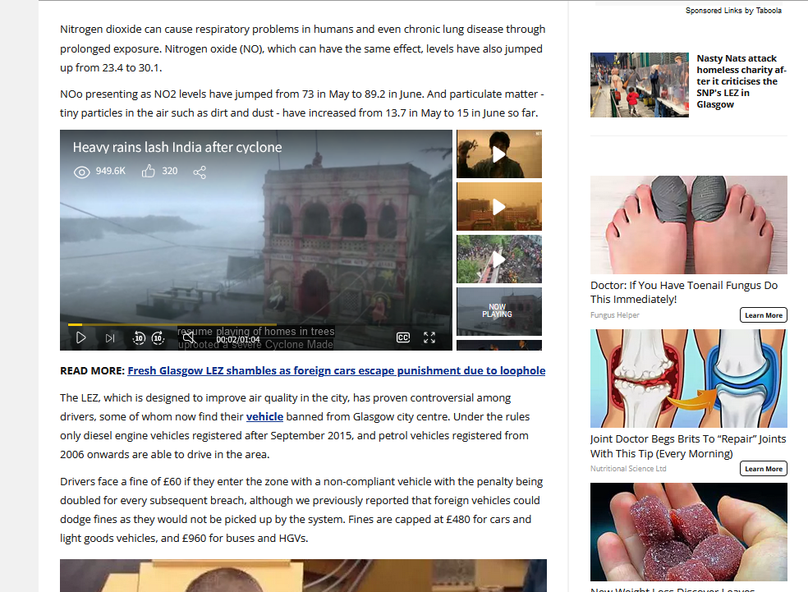Seek on the video progress bar
Image resolution: width=808 pixels, height=592 pixels.
pyautogui.click(x=256, y=324)
